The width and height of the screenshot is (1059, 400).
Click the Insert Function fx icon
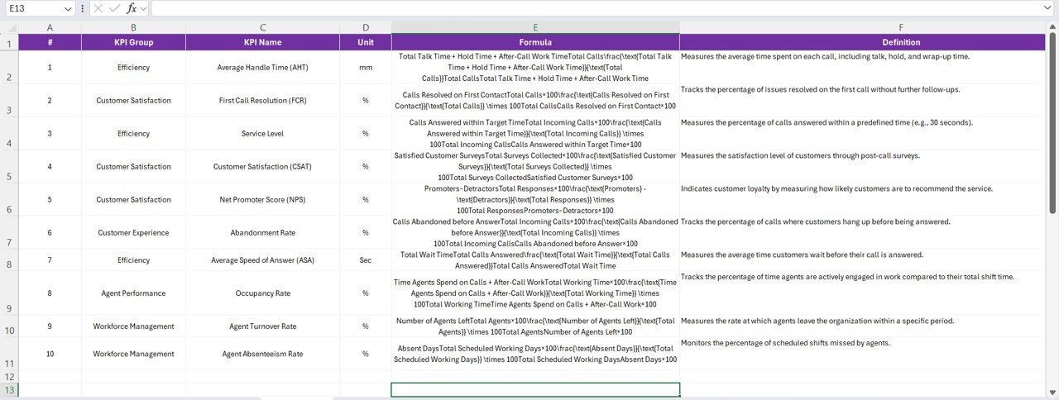click(x=131, y=8)
